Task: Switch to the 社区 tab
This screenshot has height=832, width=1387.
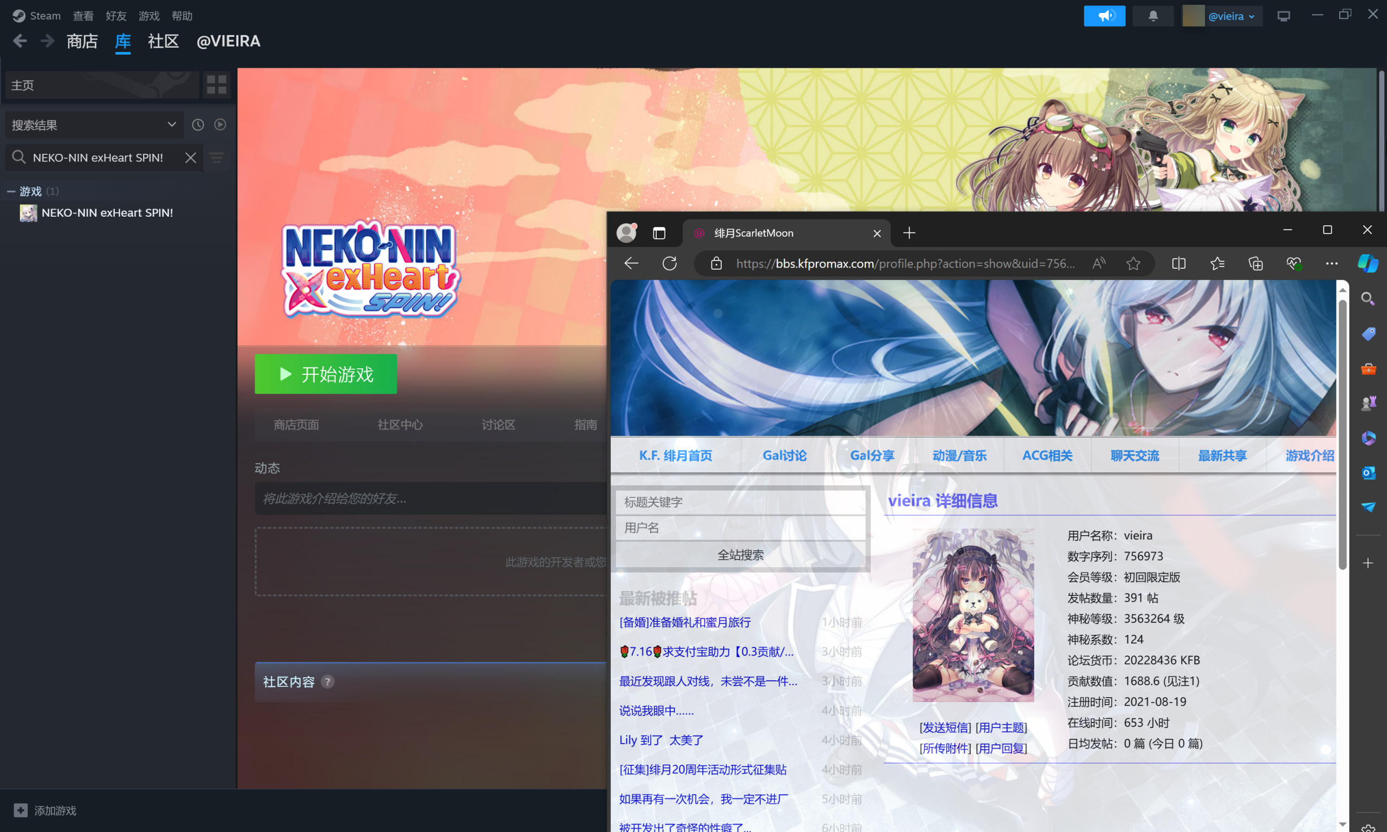Action: click(163, 41)
